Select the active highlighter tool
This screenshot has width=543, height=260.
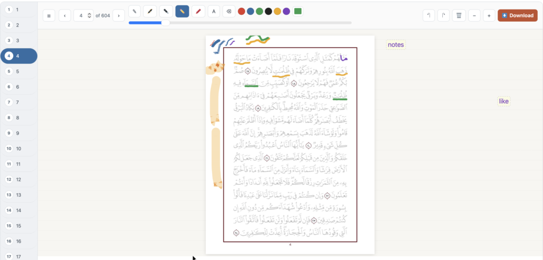click(182, 12)
